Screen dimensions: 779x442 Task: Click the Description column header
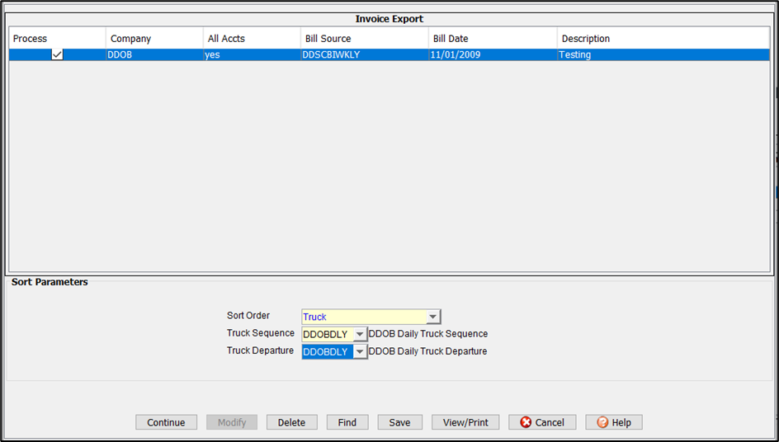click(663, 39)
